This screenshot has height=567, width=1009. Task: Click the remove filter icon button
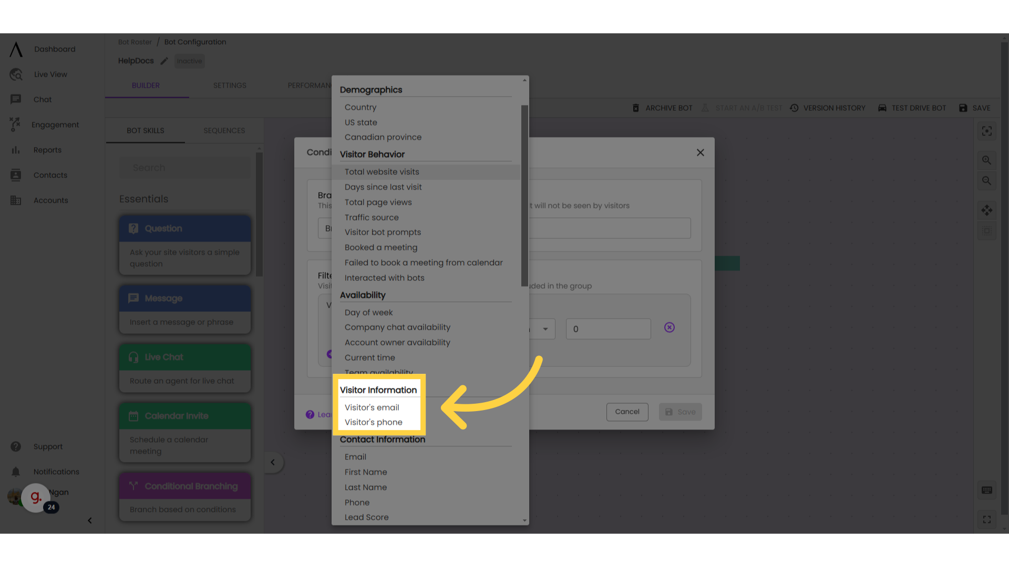tap(670, 328)
